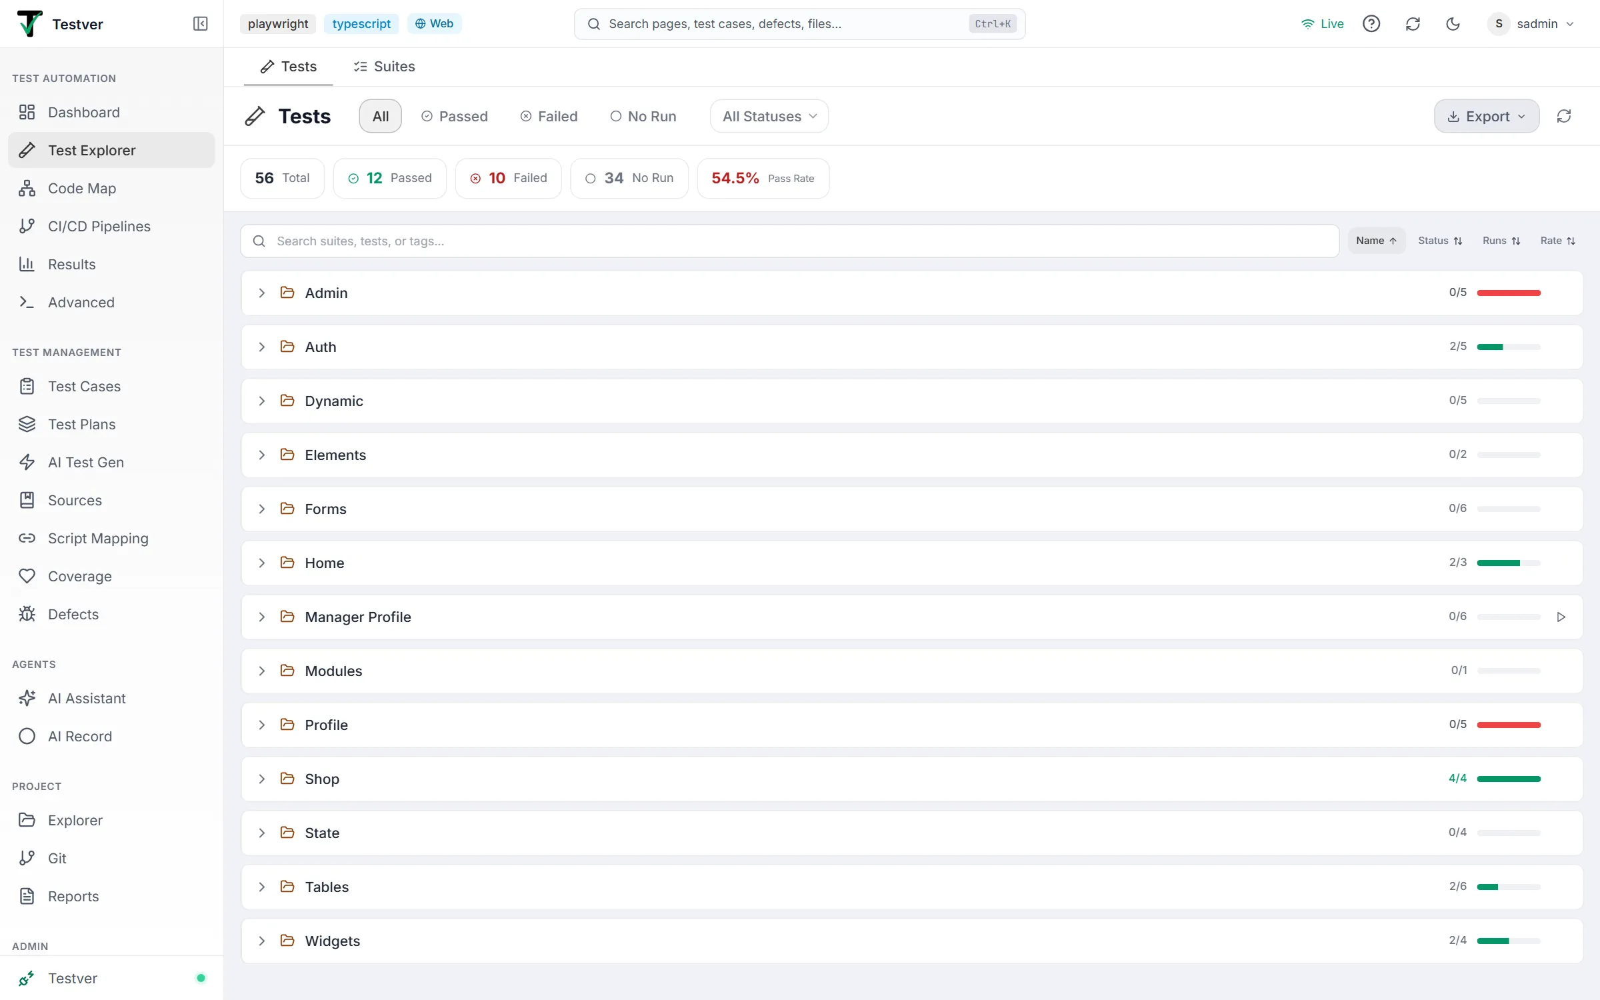Screen dimensions: 1600x1000
Task: Toggle dark mode moon icon
Action: tap(1453, 24)
